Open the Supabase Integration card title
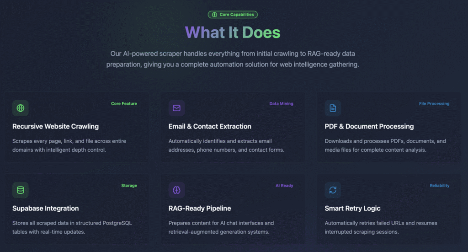This screenshot has width=468, height=252. pyautogui.click(x=46, y=209)
